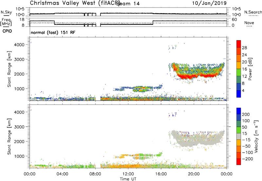This screenshot has height=181, width=262.
Task: Click the 2000 tick in the velocity panel
Action: coord(19,141)
